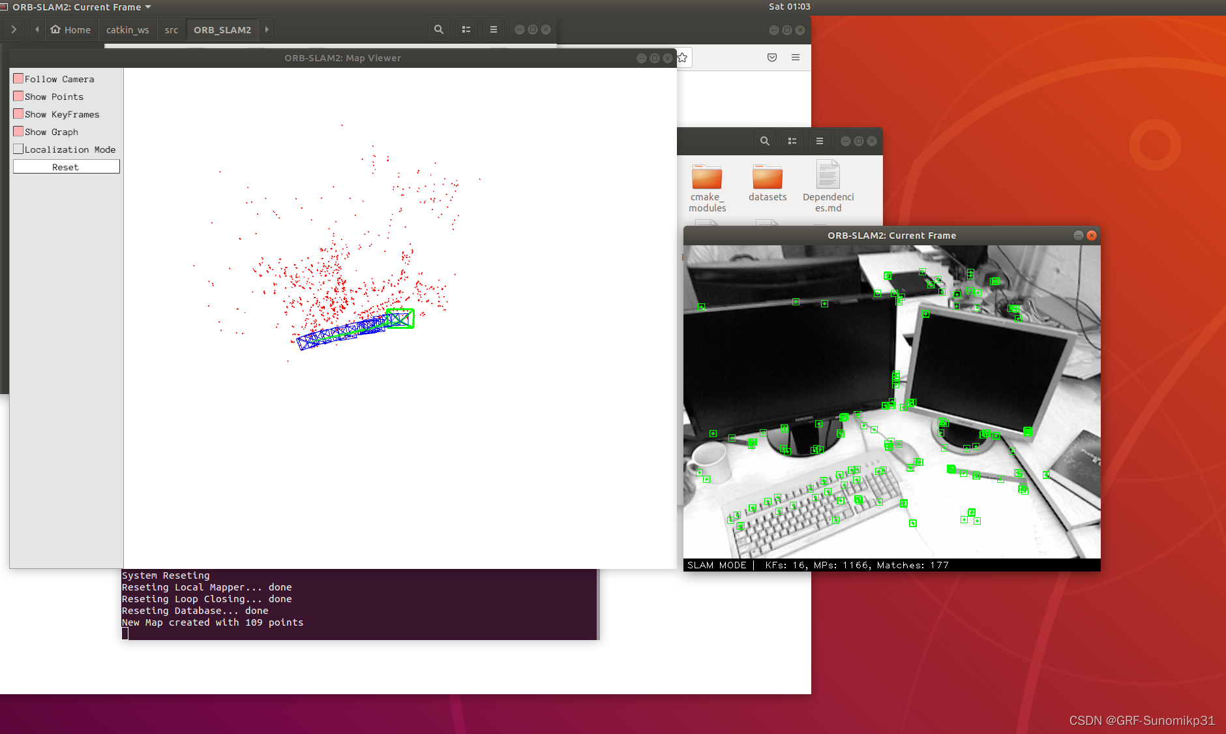The width and height of the screenshot is (1226, 734).
Task: Toggle the Show Points checkbox
Action: tap(18, 96)
